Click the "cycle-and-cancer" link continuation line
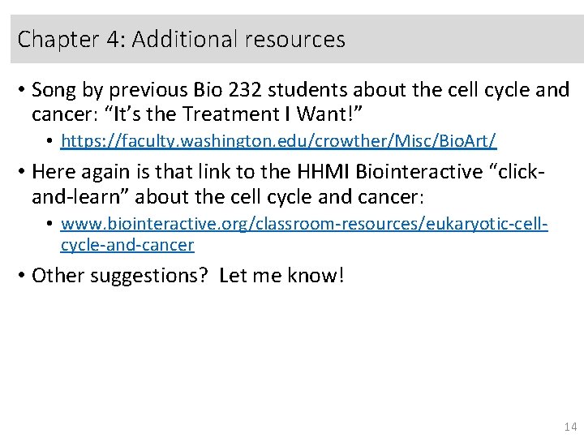 127,244
